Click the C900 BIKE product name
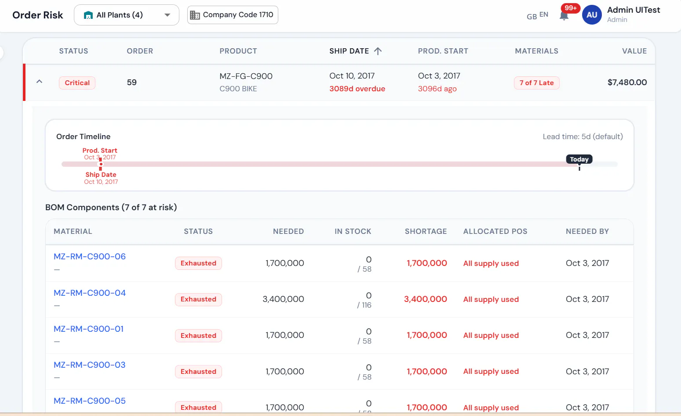The width and height of the screenshot is (681, 416). click(238, 89)
